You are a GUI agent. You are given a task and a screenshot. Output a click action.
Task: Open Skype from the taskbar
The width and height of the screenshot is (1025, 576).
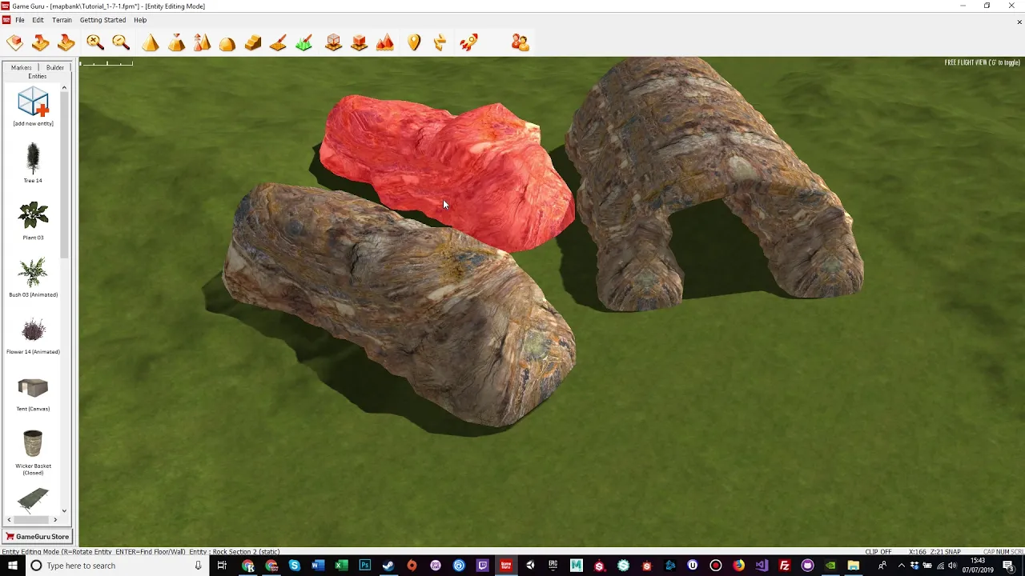(x=295, y=566)
